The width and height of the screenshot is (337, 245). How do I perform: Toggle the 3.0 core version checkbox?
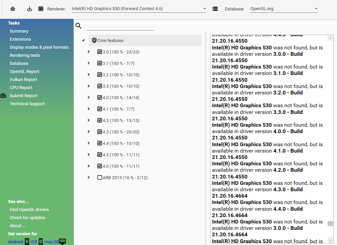pyautogui.click(x=99, y=52)
